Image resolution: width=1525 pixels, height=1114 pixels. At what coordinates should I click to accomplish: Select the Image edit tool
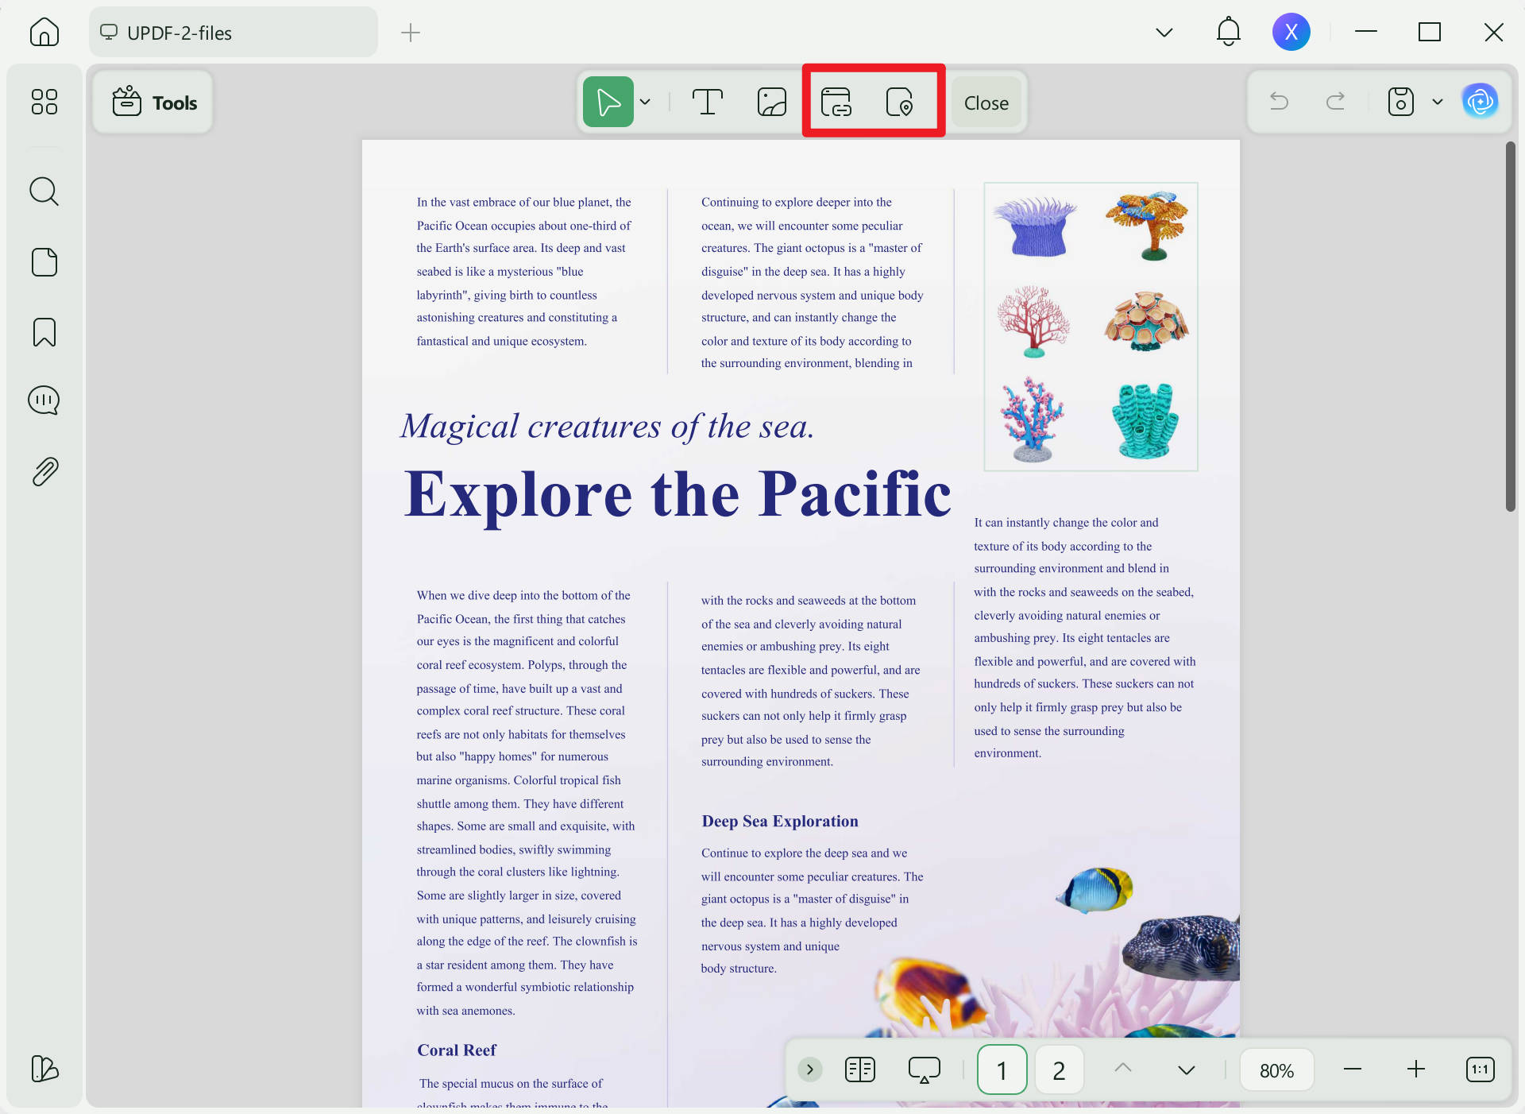coord(771,102)
